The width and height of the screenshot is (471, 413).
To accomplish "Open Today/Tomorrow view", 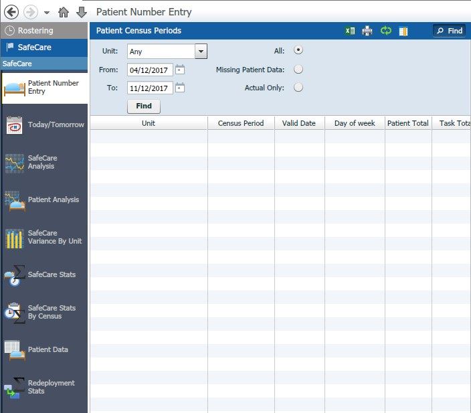I will click(45, 125).
